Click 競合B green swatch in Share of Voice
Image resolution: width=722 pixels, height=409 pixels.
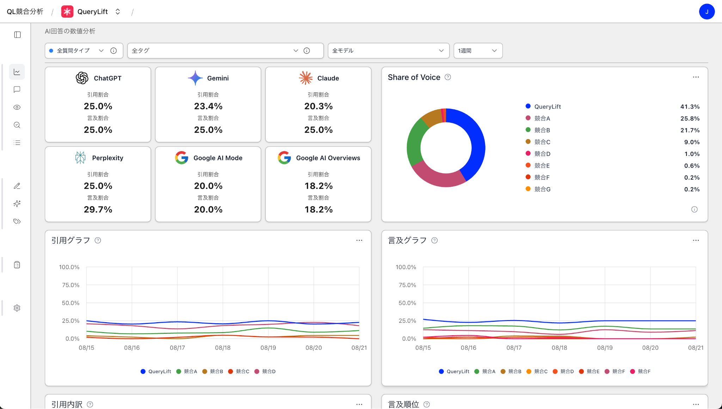click(528, 130)
